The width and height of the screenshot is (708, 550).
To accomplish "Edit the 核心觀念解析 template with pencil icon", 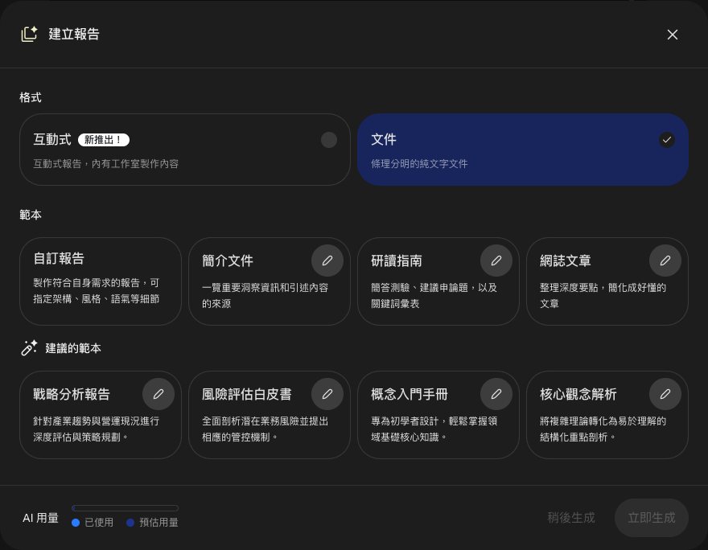I will point(665,394).
